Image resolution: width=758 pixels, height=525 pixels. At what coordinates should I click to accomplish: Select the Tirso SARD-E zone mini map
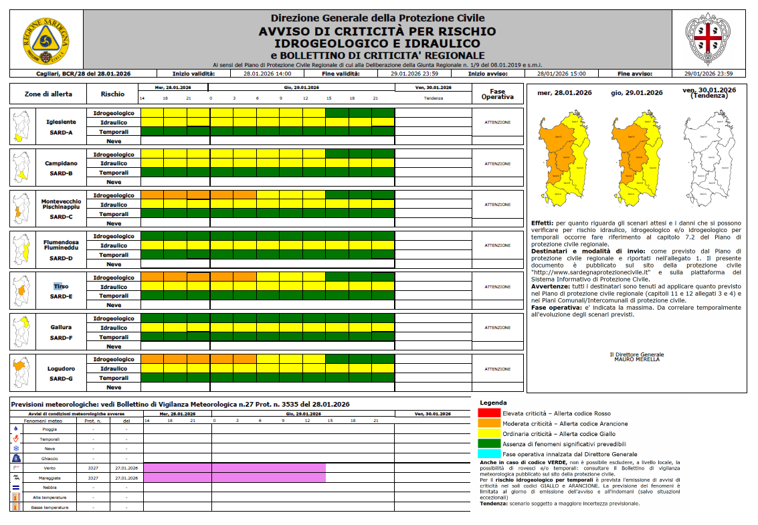click(x=22, y=290)
